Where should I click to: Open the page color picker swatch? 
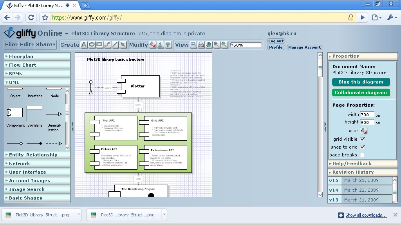point(364,131)
